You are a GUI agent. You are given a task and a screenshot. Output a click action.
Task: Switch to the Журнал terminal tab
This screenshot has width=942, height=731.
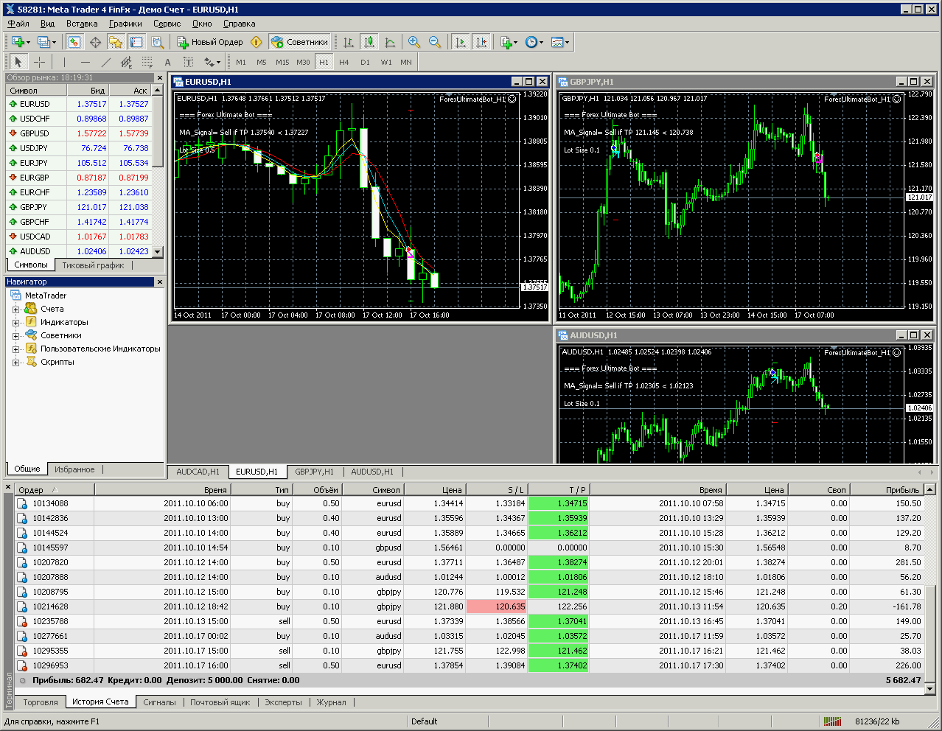332,702
